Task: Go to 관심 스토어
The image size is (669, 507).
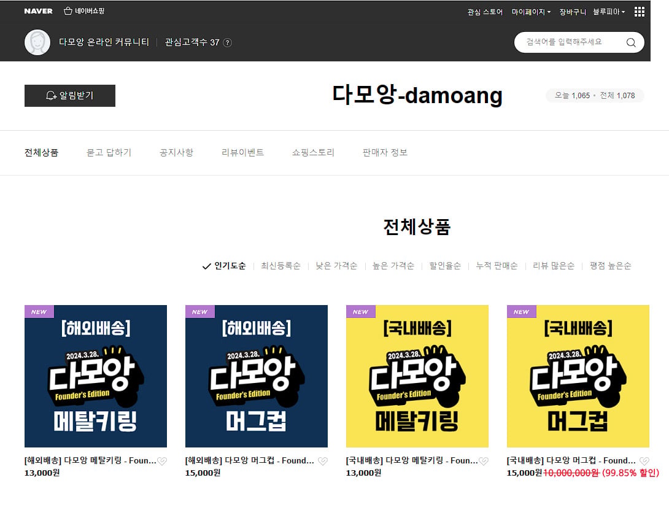Action: pyautogui.click(x=485, y=12)
